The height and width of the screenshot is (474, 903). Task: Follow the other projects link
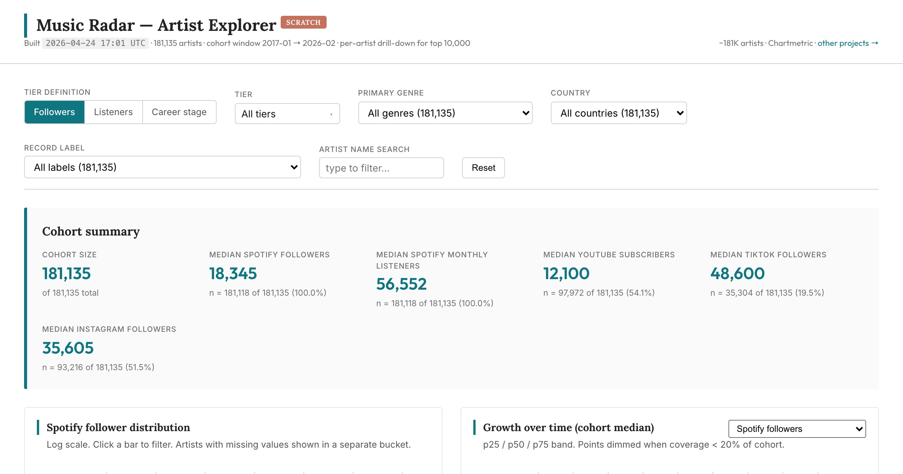click(848, 43)
